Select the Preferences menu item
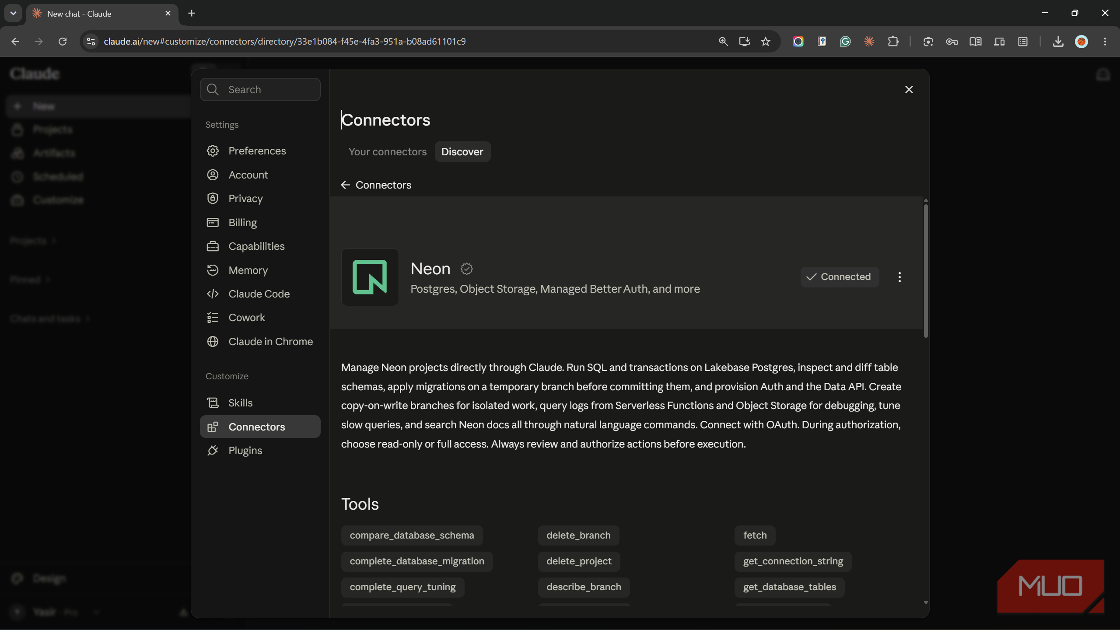1120x630 pixels. (x=260, y=150)
